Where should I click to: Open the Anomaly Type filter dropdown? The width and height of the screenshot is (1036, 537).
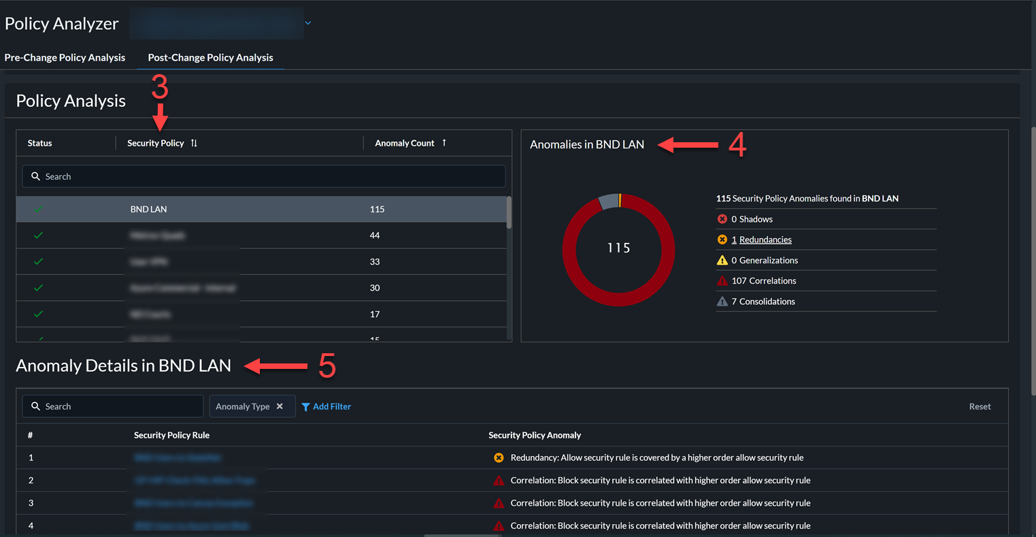[x=243, y=406]
